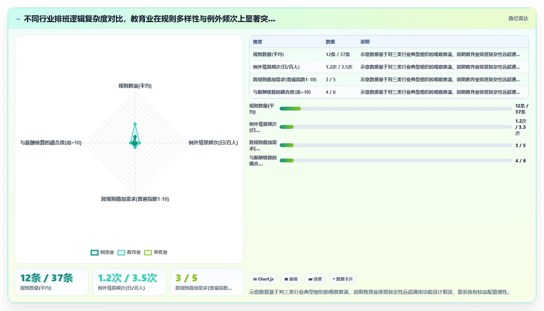This screenshot has width=544, height=311.
Task: Click the footnote text beginning 示意数据基于
Action: coord(380,292)
